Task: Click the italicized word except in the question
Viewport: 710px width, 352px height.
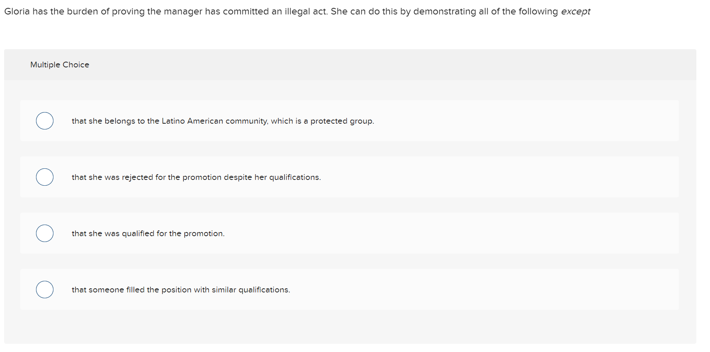Action: 575,11
